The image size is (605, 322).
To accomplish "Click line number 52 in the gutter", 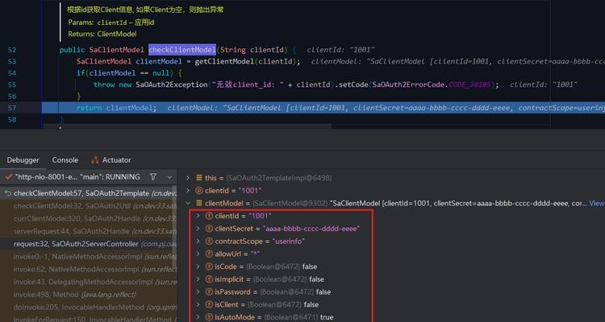I will tap(12, 50).
